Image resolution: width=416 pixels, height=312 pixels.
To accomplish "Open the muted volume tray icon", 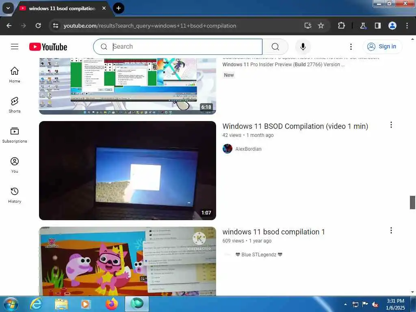I will tap(375, 304).
